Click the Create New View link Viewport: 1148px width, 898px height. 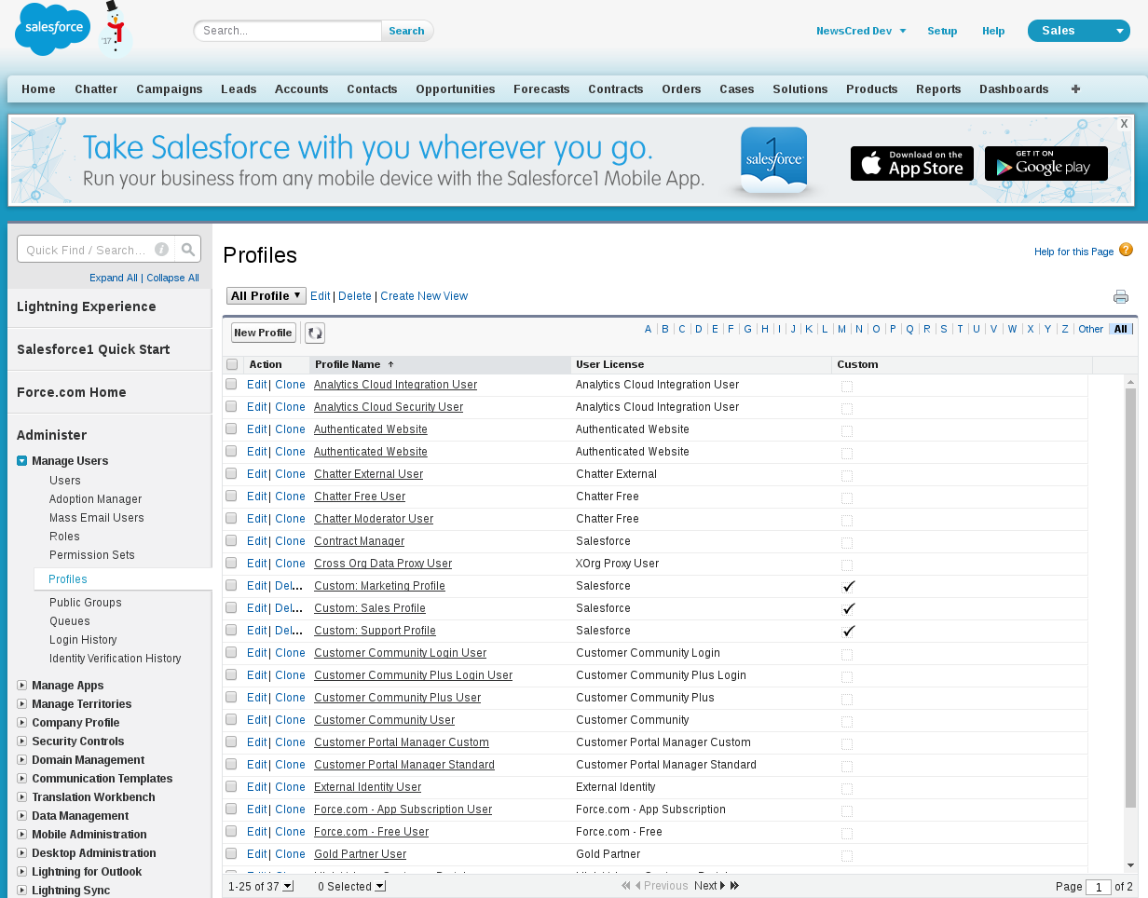pos(424,296)
